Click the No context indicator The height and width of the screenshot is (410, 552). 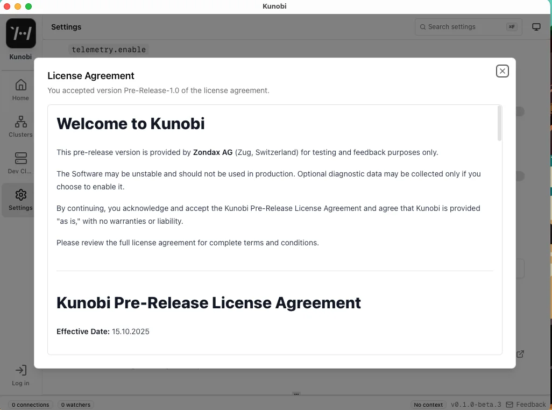point(428,404)
